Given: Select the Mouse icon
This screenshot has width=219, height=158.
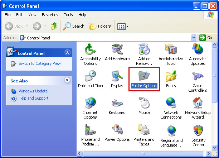Looking at the screenshot, I should point(144,106).
